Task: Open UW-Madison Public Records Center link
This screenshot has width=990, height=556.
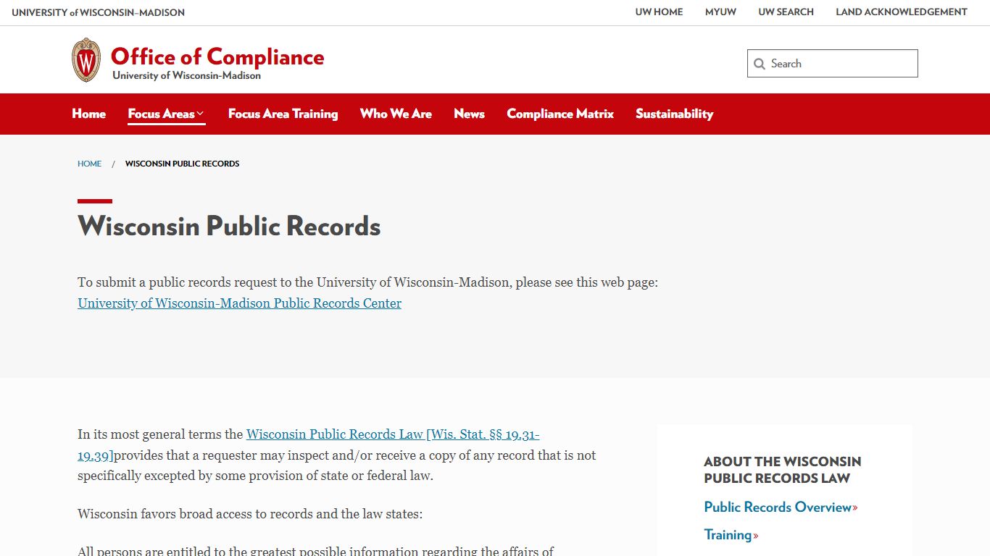Action: 239,303
